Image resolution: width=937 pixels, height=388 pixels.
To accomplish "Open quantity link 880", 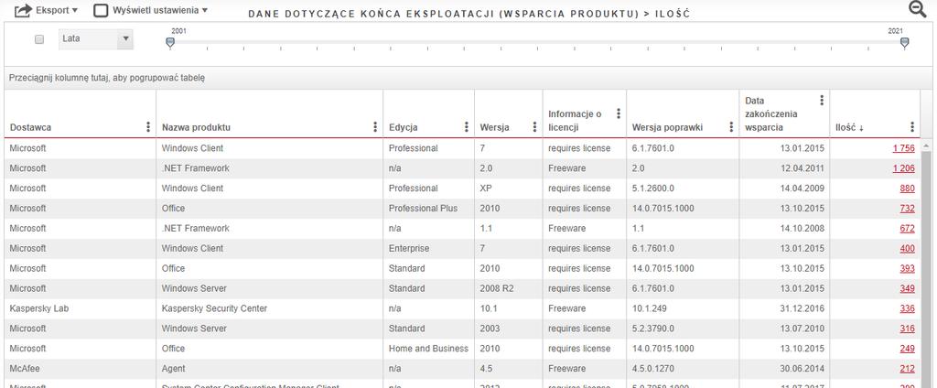I will click(x=907, y=189).
